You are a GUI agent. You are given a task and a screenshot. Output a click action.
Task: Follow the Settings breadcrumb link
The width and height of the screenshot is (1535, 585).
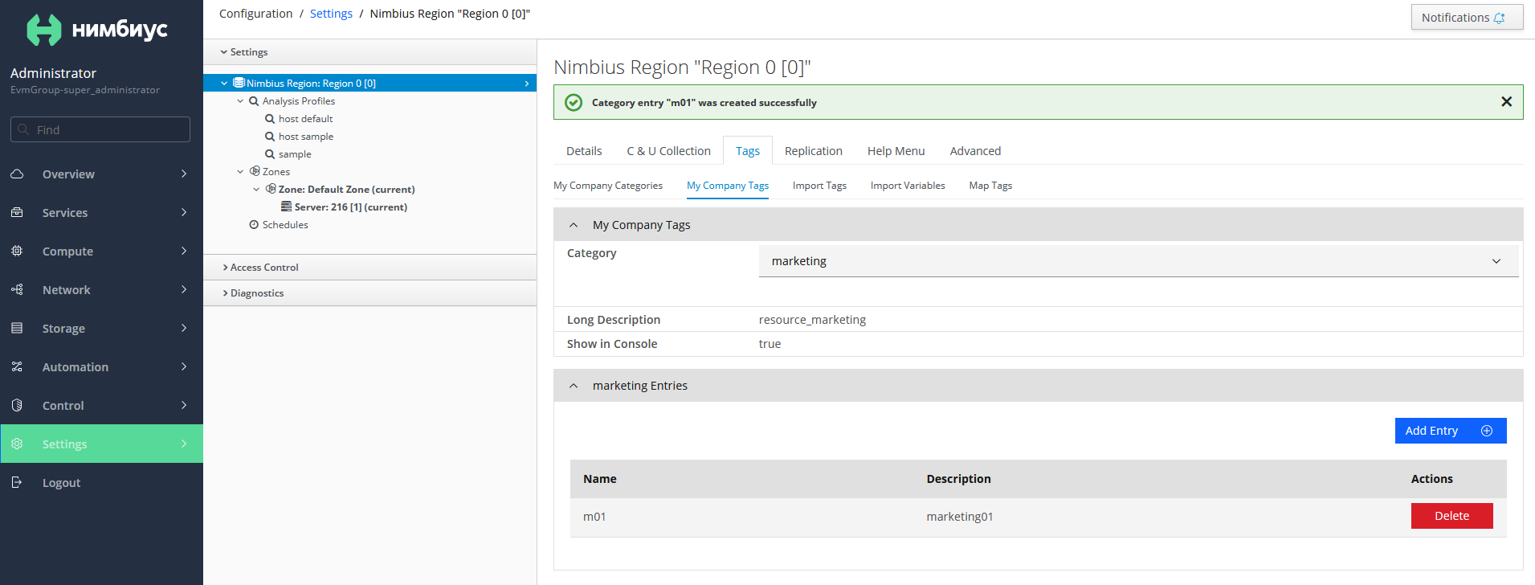pos(331,14)
